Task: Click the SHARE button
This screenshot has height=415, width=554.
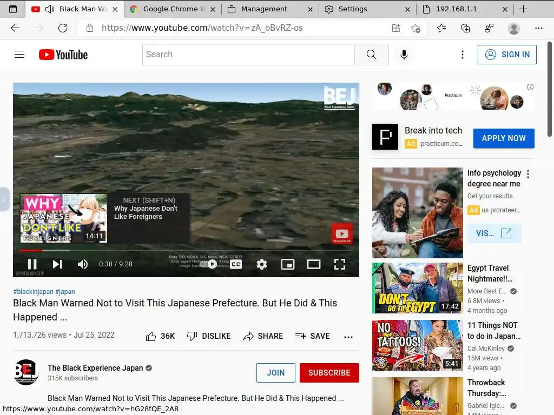Action: pyautogui.click(x=263, y=336)
